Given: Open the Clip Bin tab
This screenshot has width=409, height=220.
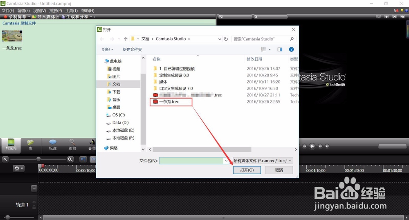Looking at the screenshot, I should click(11, 145).
